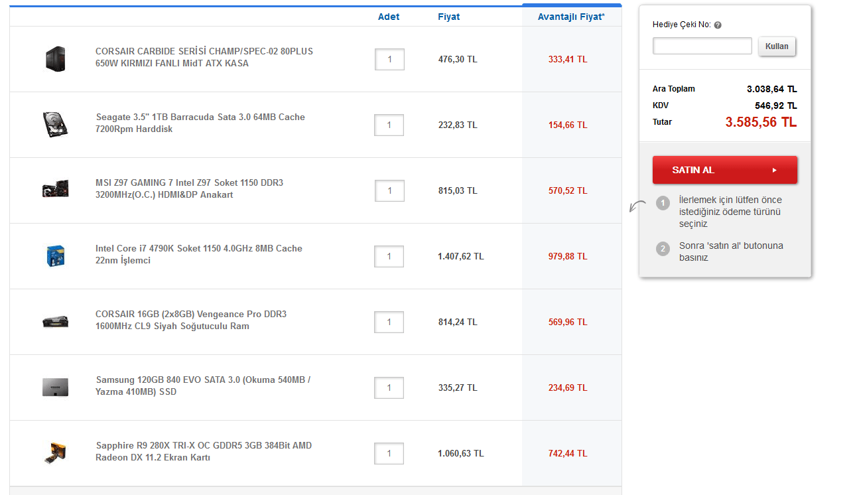The height and width of the screenshot is (495, 853).
Task: Click the Corsair Vengeance Pro RAM image
Action: click(x=56, y=322)
